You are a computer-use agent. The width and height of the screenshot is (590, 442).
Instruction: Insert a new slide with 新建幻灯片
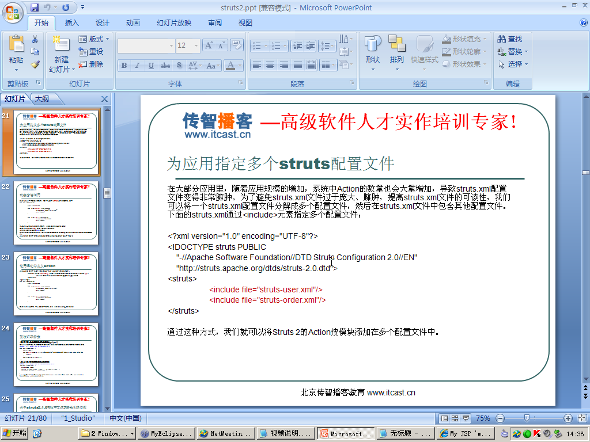62,54
